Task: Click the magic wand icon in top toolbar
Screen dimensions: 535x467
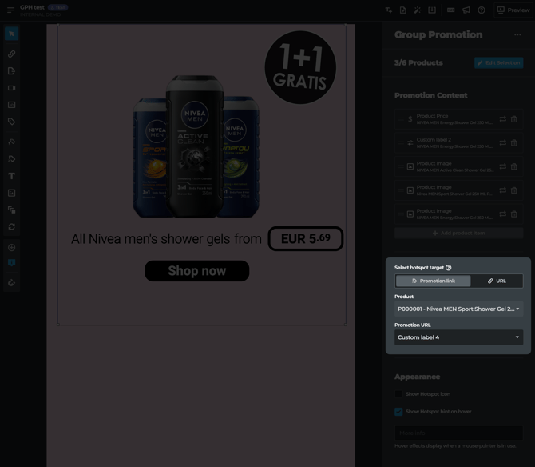Action: (x=418, y=10)
